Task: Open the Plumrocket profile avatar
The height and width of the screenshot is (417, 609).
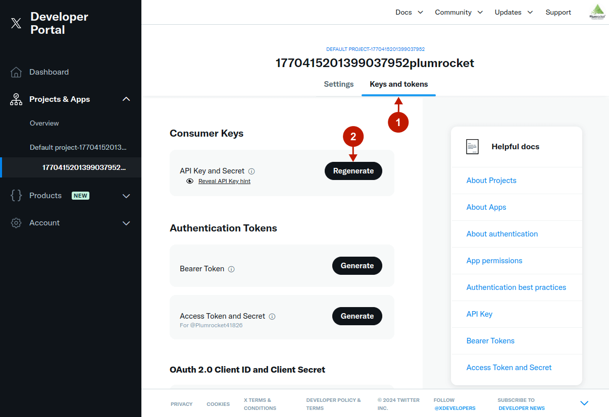Action: coord(597,12)
